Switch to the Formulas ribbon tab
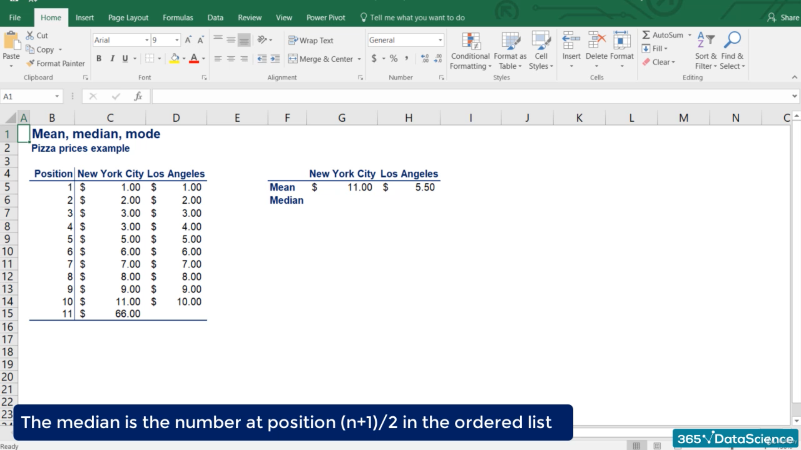Viewport: 801px width, 450px height. click(178, 17)
